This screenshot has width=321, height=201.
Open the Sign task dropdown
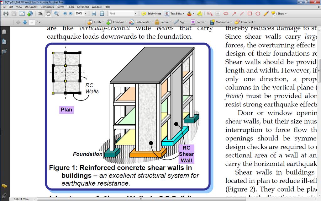181,22
